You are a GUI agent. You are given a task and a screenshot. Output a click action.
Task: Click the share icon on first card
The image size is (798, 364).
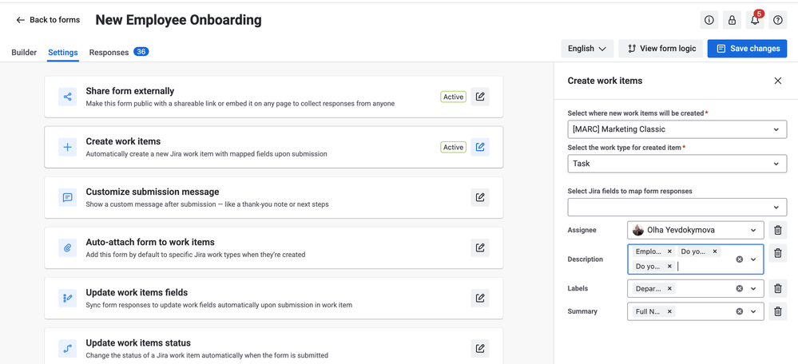[68, 97]
